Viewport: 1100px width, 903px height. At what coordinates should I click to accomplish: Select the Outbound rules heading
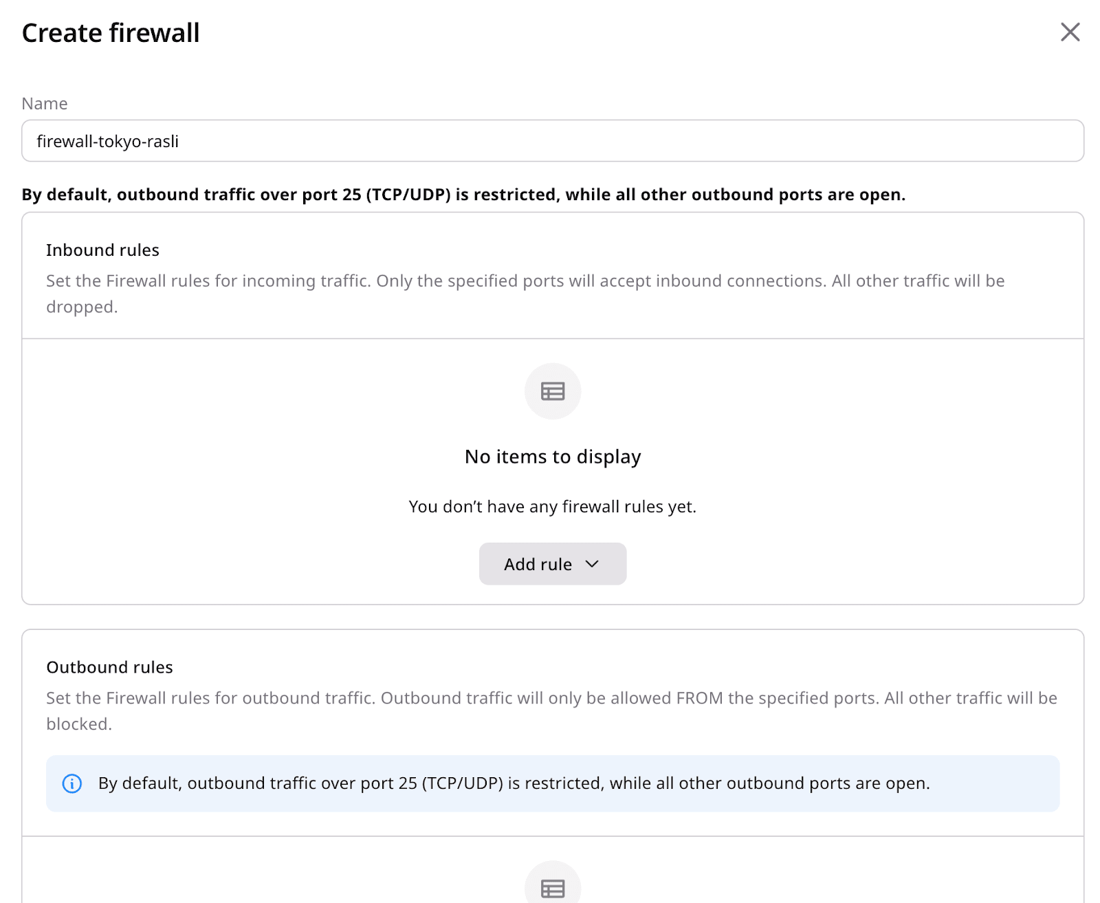point(109,667)
